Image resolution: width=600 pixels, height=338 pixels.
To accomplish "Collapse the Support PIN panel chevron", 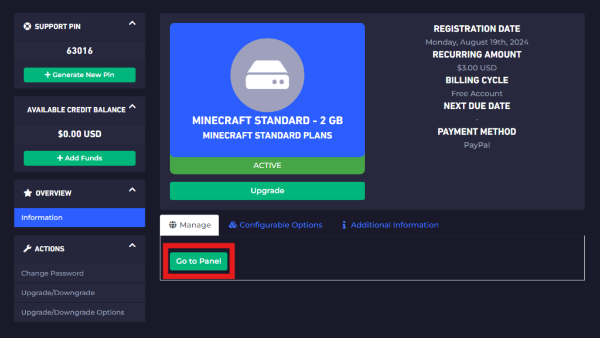I will coord(132,23).
